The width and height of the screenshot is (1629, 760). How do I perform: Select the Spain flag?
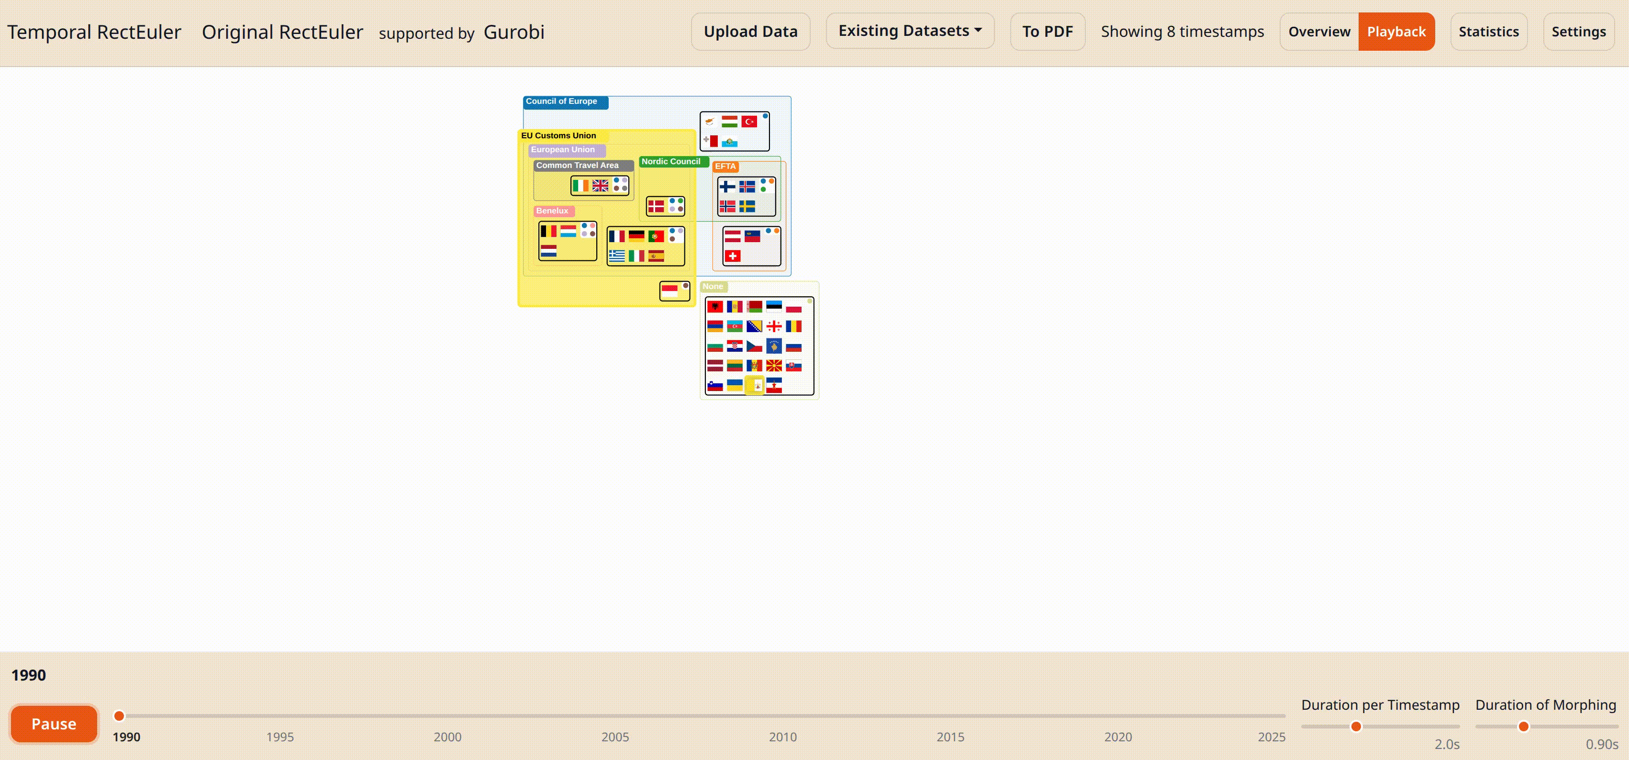(x=656, y=256)
